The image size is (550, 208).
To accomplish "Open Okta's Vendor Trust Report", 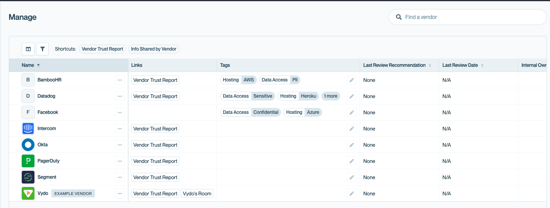I will point(155,145).
